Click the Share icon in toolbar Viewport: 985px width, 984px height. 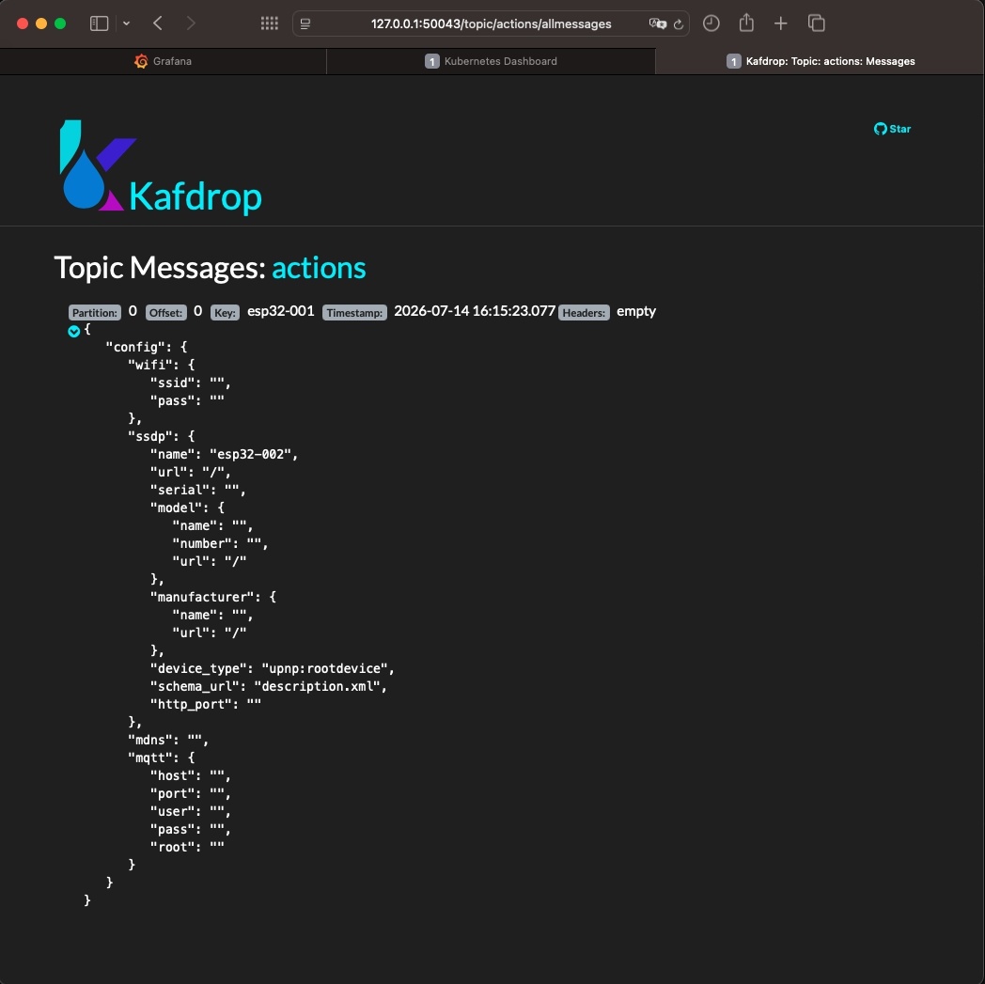(x=746, y=23)
